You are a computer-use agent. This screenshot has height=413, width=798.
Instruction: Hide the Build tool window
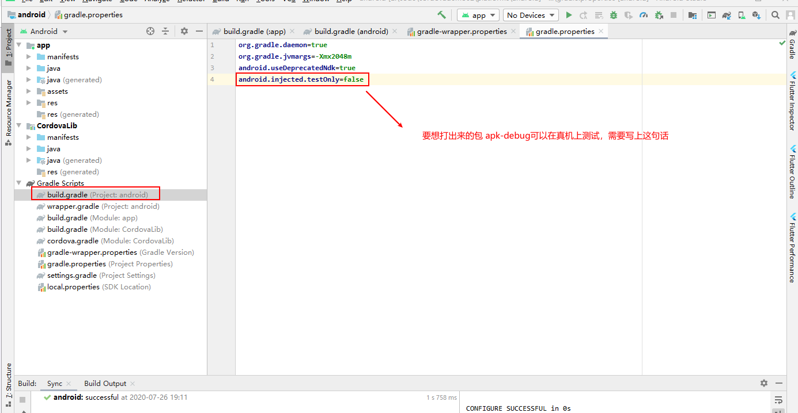[779, 383]
